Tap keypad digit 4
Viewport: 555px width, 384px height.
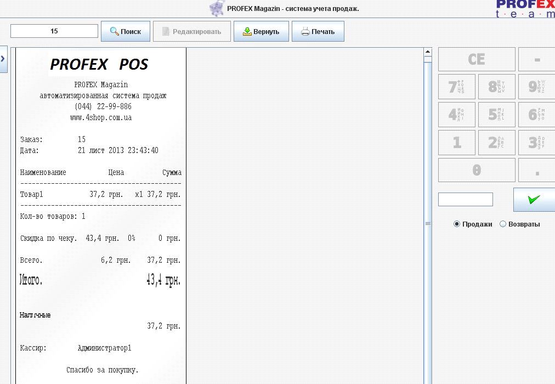click(457, 114)
